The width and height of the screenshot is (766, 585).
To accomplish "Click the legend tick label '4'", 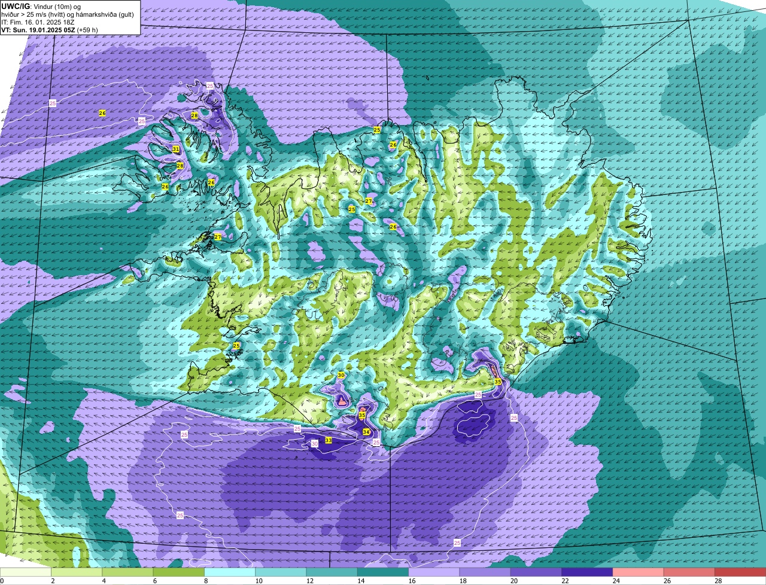I will pos(104,581).
